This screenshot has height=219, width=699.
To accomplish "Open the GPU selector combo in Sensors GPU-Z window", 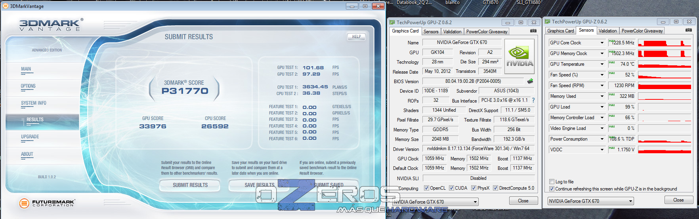I will [x=591, y=201].
